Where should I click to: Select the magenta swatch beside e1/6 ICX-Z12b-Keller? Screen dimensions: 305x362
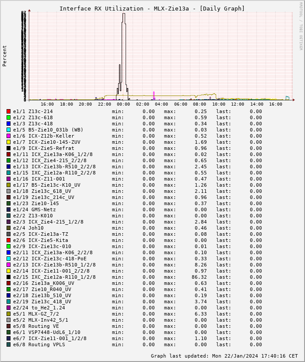(x=8, y=136)
